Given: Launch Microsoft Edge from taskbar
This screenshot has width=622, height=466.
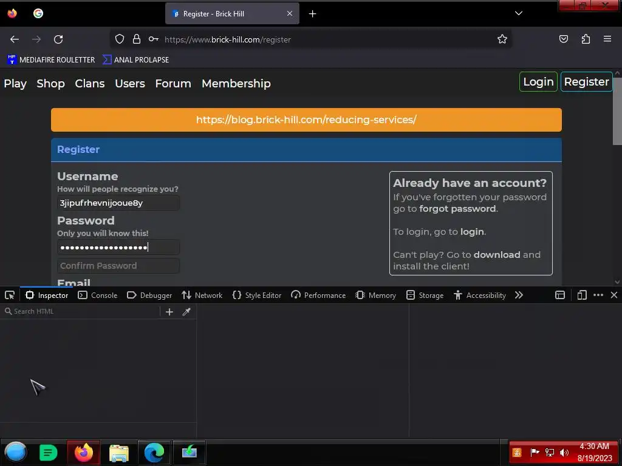Looking at the screenshot, I should click(x=154, y=452).
